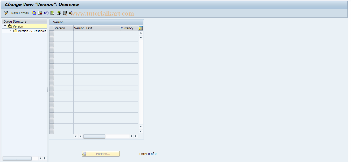Click the left arrow before the horizontal scrollbar thumb
This screenshot has height=162, width=351.
click(x=76, y=136)
